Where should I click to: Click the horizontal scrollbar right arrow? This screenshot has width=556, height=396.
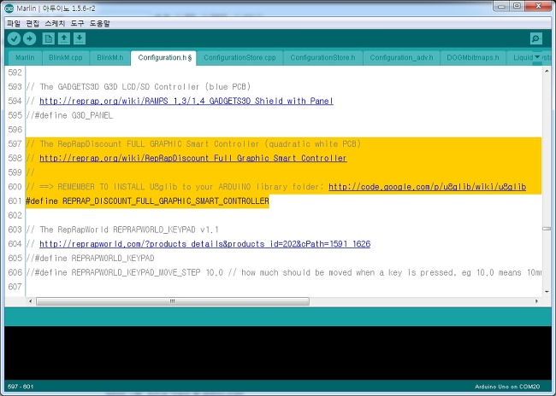pos(536,301)
